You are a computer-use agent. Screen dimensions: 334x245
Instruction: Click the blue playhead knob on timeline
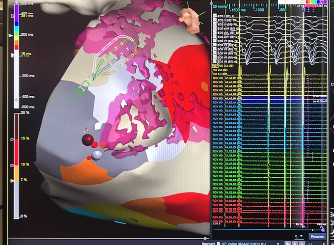[x=323, y=230]
